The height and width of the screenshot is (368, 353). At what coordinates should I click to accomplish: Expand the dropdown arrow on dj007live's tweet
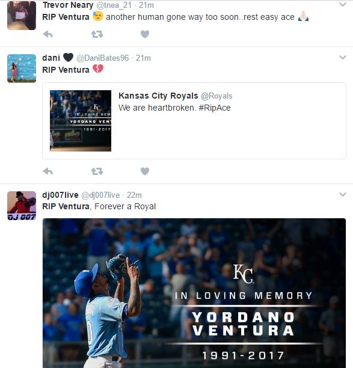tap(343, 194)
